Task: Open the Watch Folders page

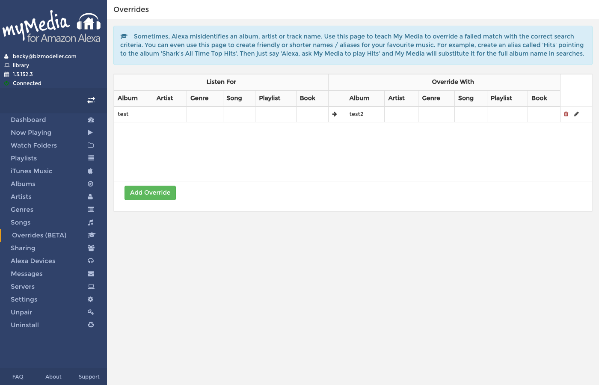Action: (34, 145)
